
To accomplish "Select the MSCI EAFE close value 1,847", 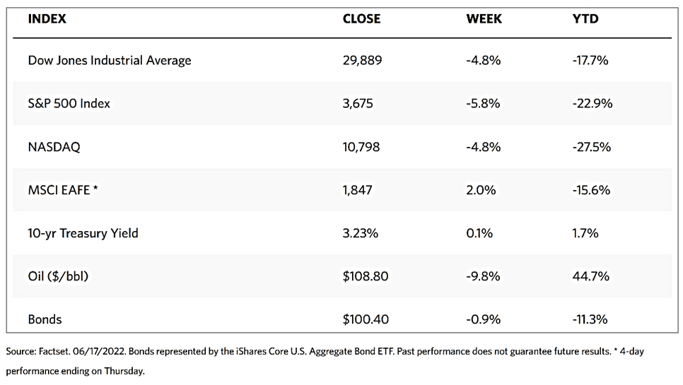I will point(358,190).
